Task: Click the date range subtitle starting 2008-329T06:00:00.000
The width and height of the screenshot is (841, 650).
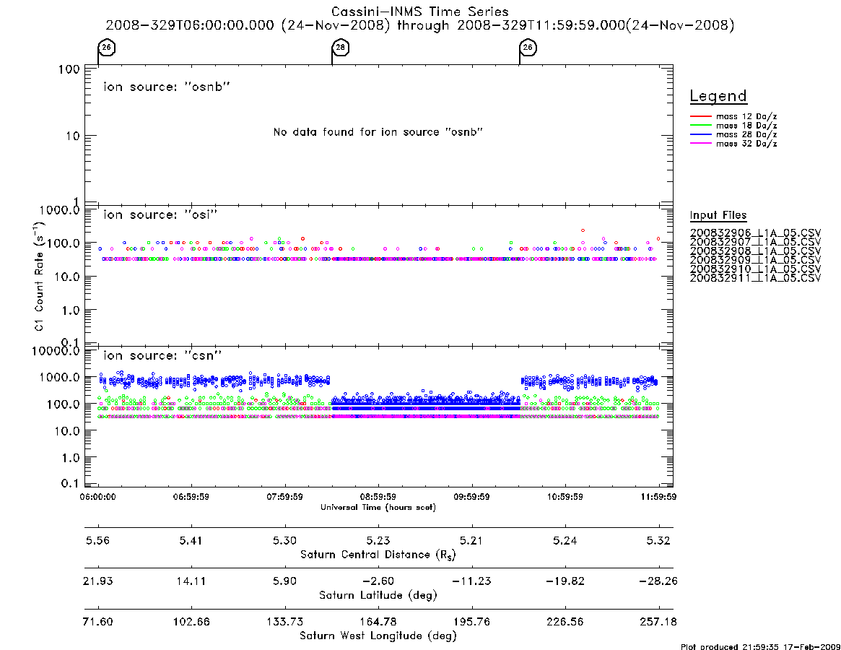Action: (420, 25)
